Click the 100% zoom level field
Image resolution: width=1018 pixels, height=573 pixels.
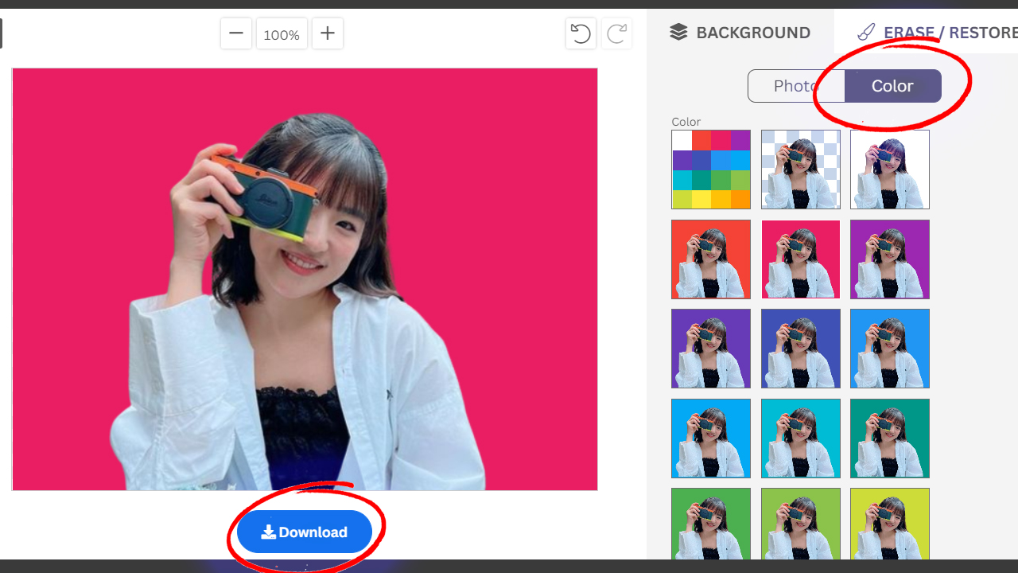click(x=282, y=35)
